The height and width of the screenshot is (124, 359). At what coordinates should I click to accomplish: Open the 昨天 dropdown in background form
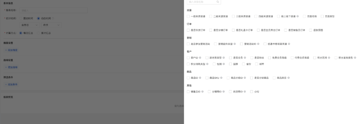(x=51, y=25)
